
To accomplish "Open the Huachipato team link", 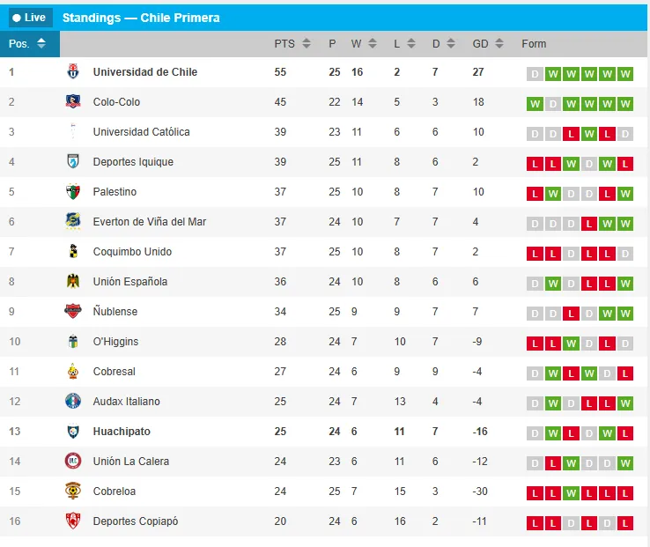I will (x=122, y=432).
